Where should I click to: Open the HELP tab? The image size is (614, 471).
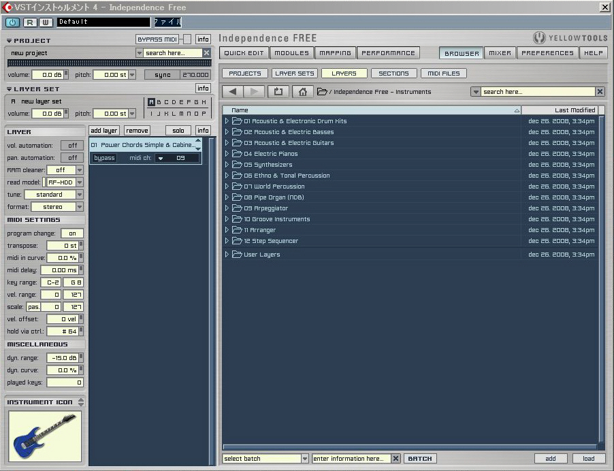594,53
